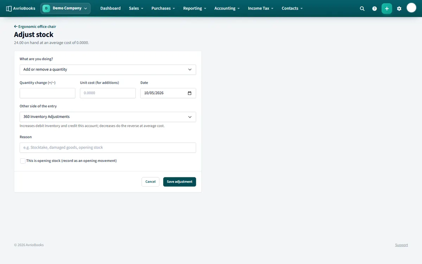
Task: Open the search magnifier icon
Action: pyautogui.click(x=362, y=8)
